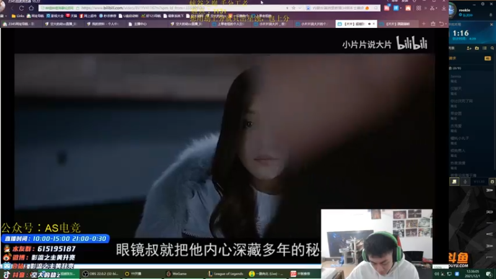Open the tab-bar extensions bag icon
The image size is (496, 279).
433,24
